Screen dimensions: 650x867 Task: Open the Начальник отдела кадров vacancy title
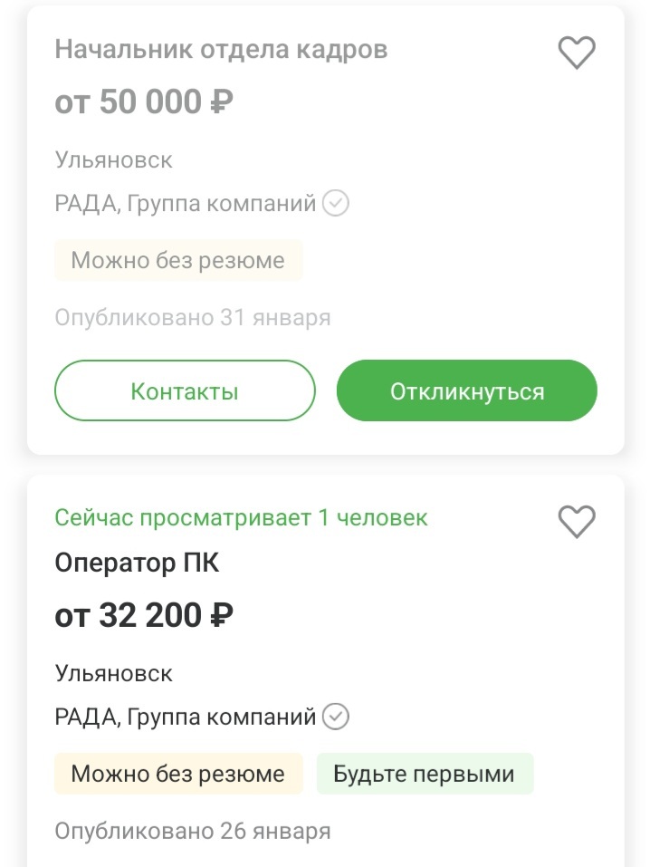pos(221,49)
